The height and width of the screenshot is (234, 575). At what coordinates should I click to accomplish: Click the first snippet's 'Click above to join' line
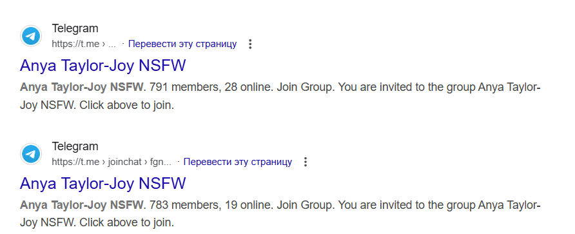click(126, 106)
